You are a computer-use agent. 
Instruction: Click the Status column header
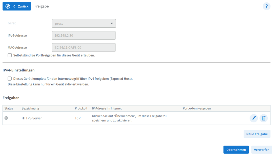9,108
